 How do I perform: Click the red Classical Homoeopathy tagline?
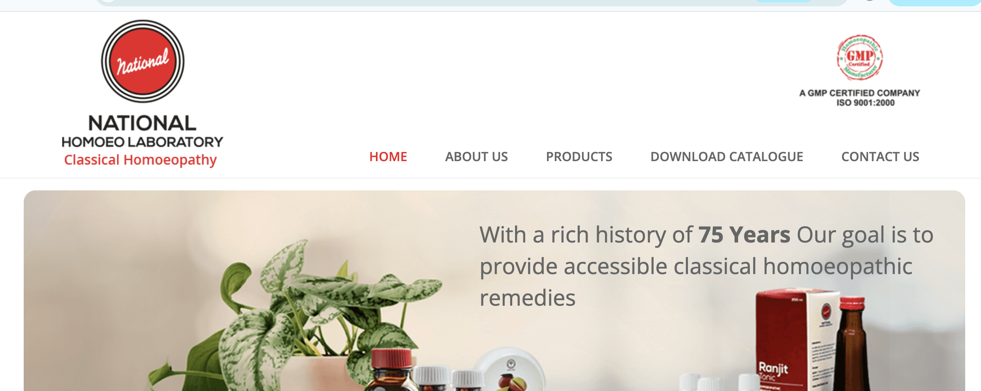point(140,160)
